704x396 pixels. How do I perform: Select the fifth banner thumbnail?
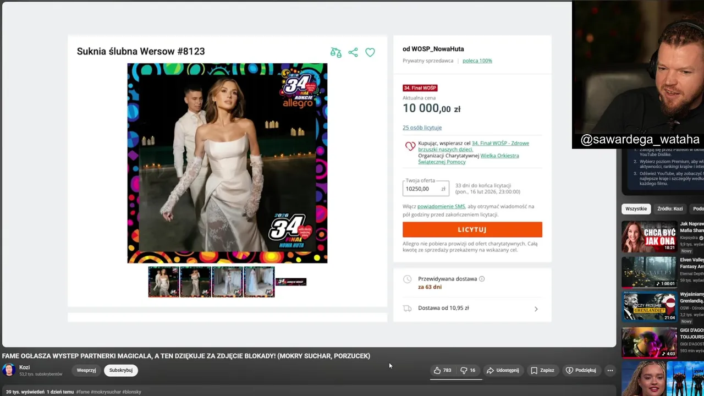coord(291,282)
